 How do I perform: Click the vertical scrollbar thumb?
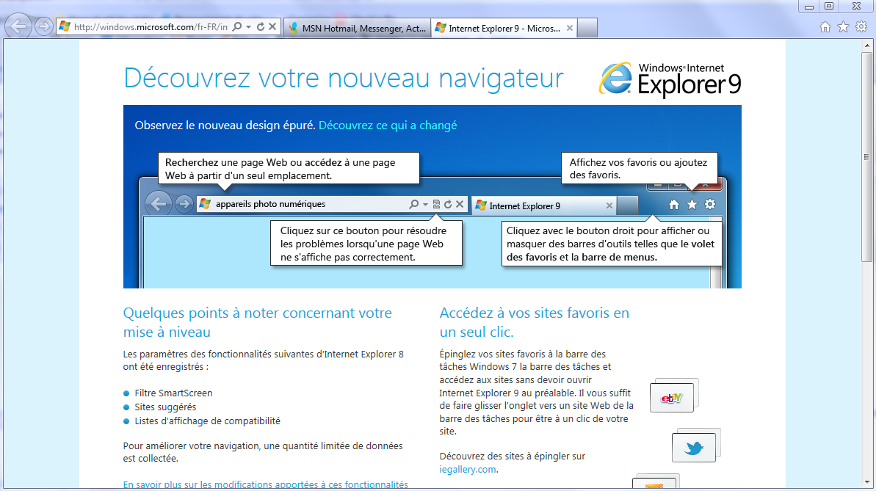coord(866,157)
